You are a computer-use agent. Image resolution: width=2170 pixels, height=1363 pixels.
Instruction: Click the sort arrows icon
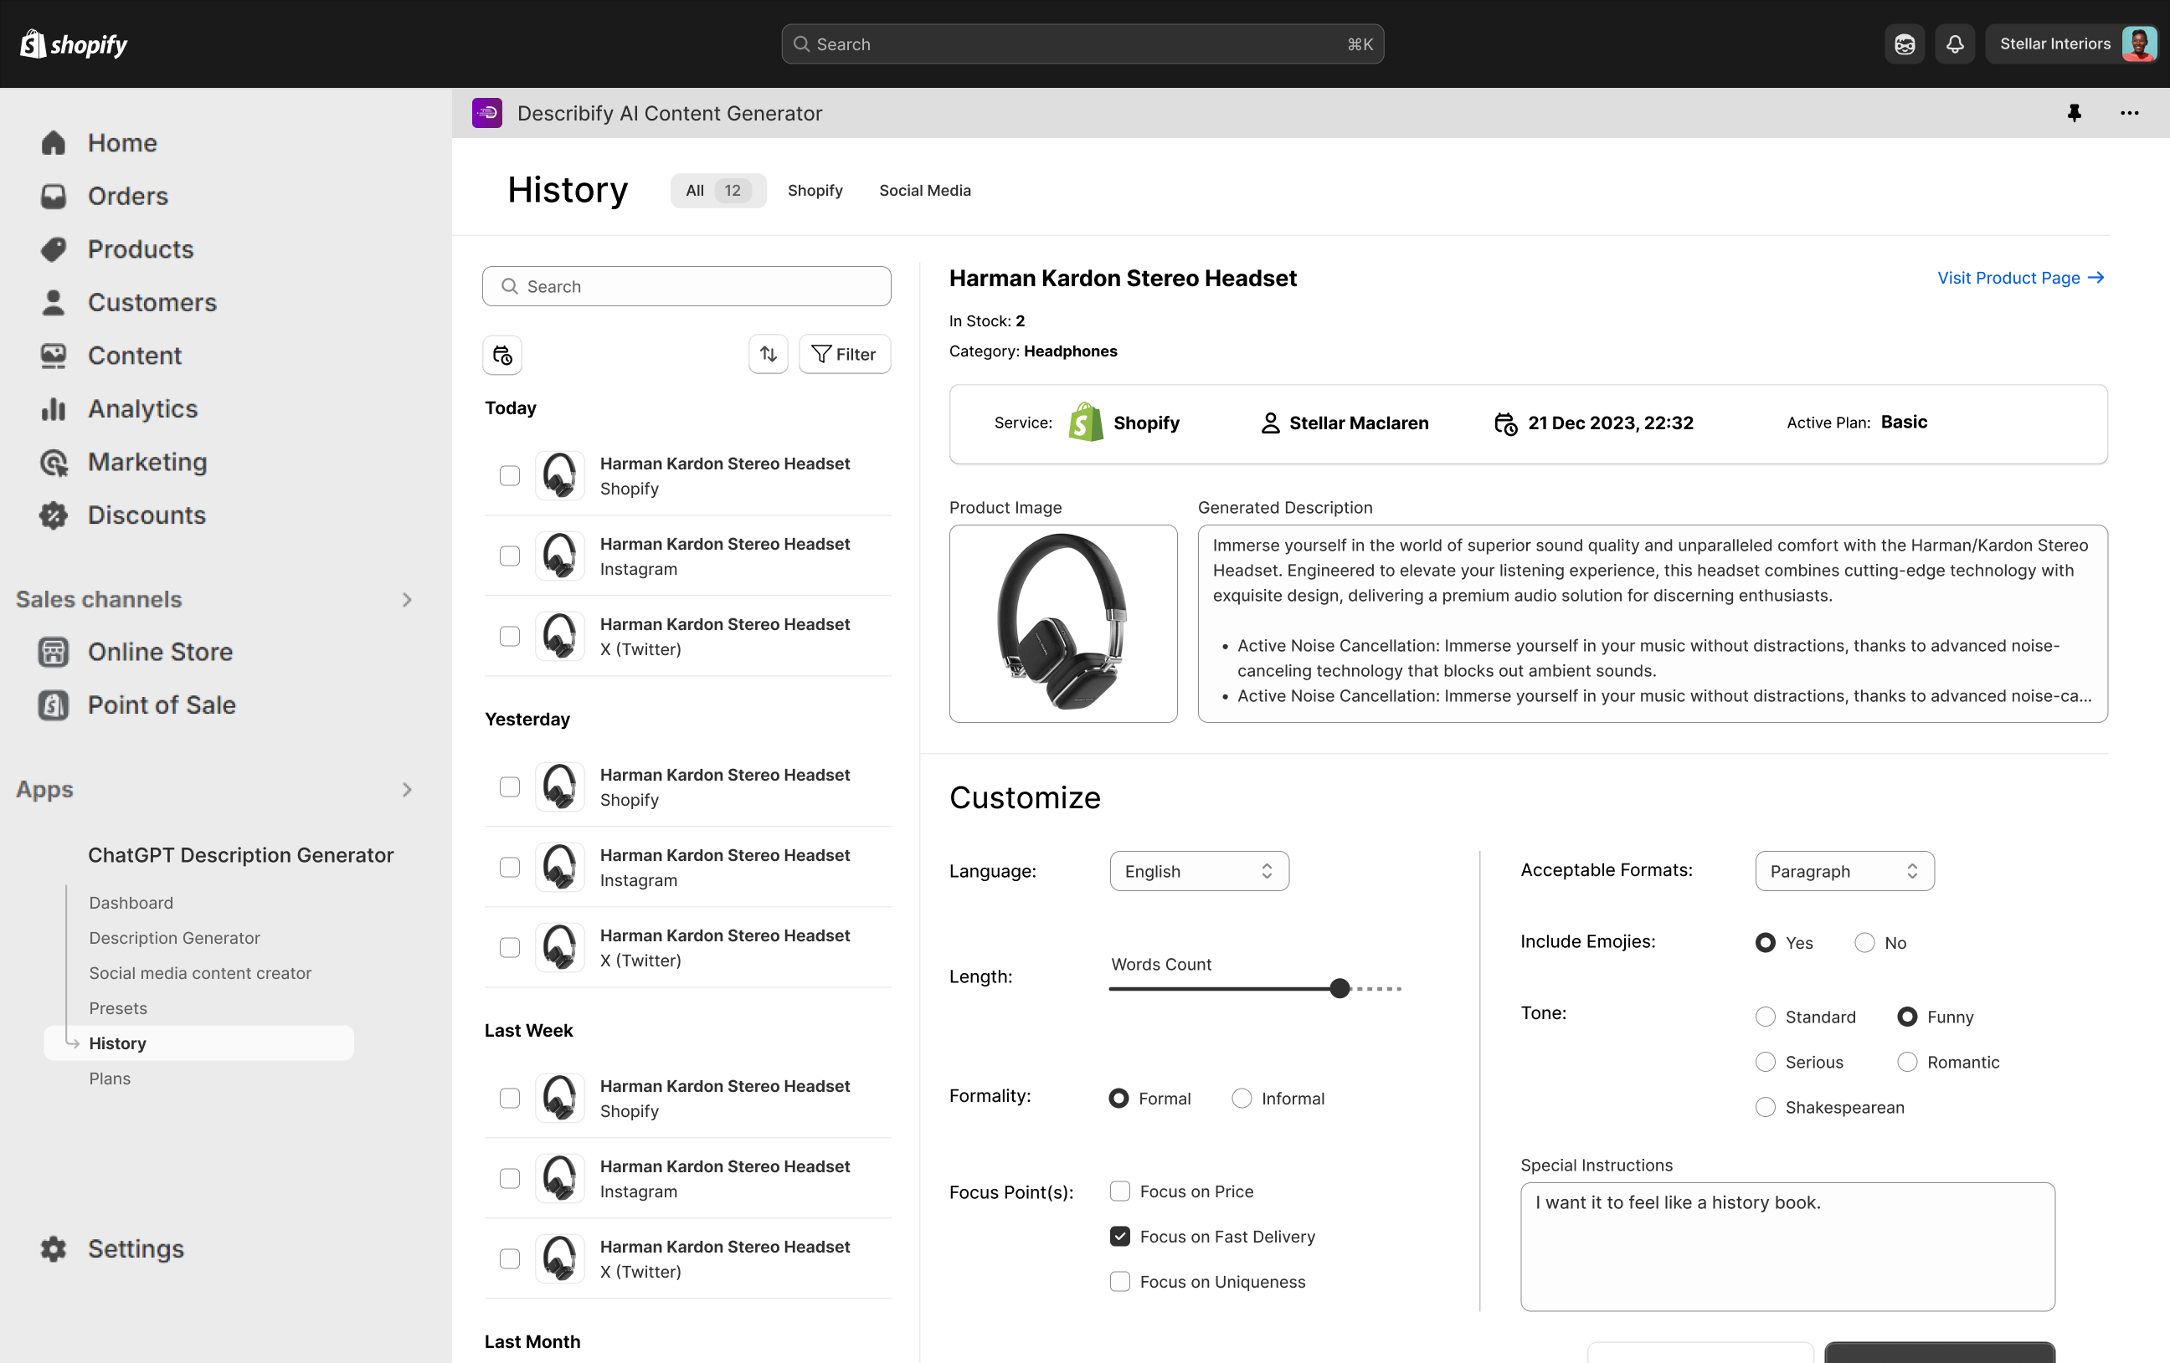pos(768,354)
